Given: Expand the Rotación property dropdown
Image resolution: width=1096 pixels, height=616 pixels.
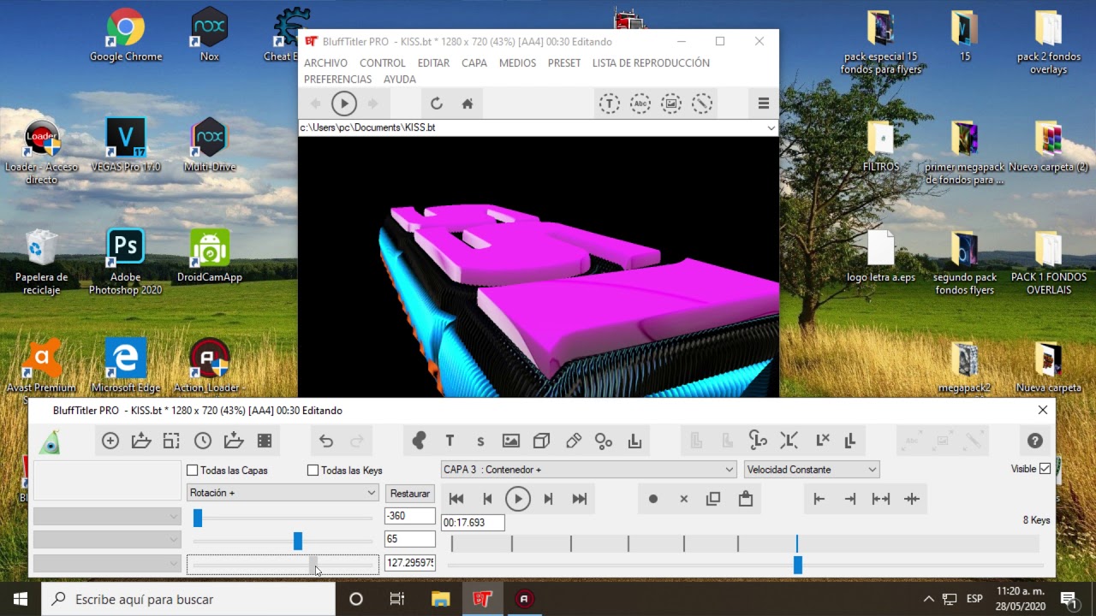Looking at the screenshot, I should click(283, 493).
